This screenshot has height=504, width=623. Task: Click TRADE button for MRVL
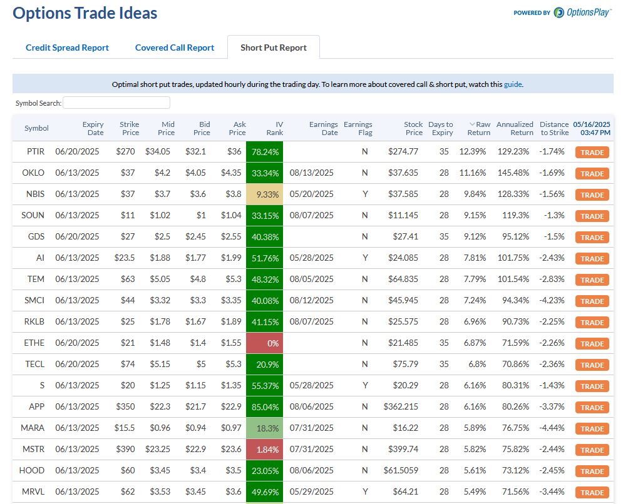(x=592, y=493)
